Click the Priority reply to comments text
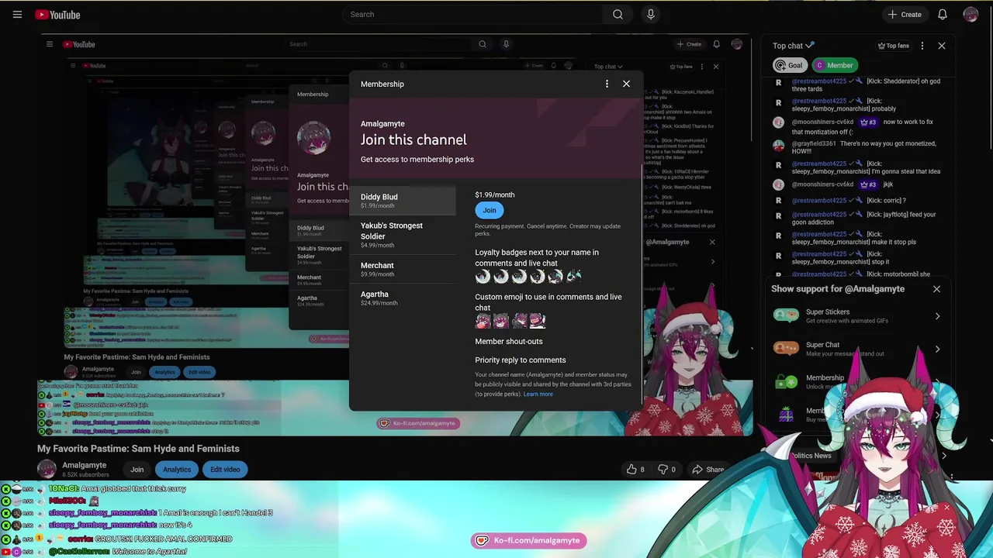This screenshot has height=558, width=993. click(521, 360)
